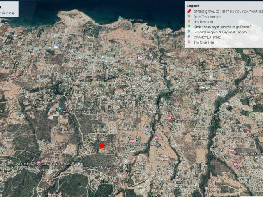Screen dimensions: 263x197
Task: Click map label 'Kktc Girne Çatalköy'de günlük'
Action: [x=37, y=164]
